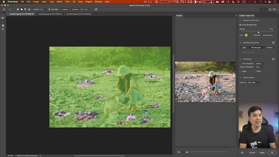Choose Add to Selection mode icon
The height and width of the screenshot is (157, 279).
21,9
